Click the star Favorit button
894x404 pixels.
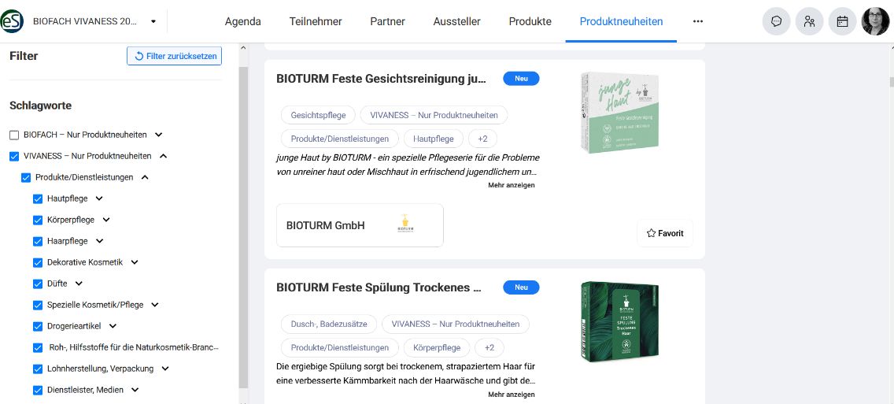(x=665, y=233)
